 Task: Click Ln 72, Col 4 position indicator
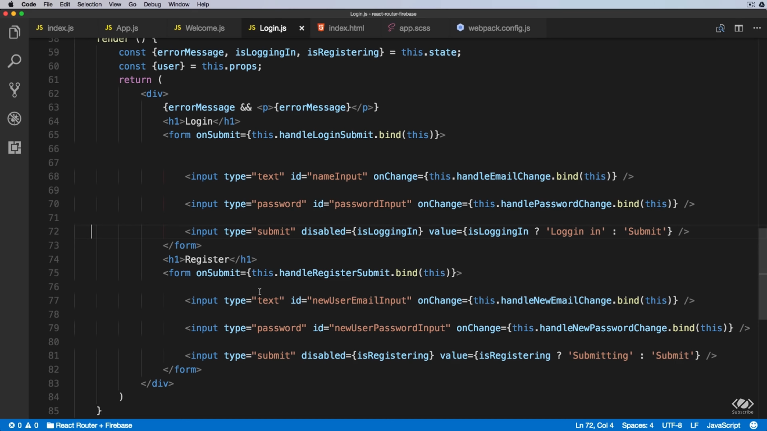[x=594, y=425]
